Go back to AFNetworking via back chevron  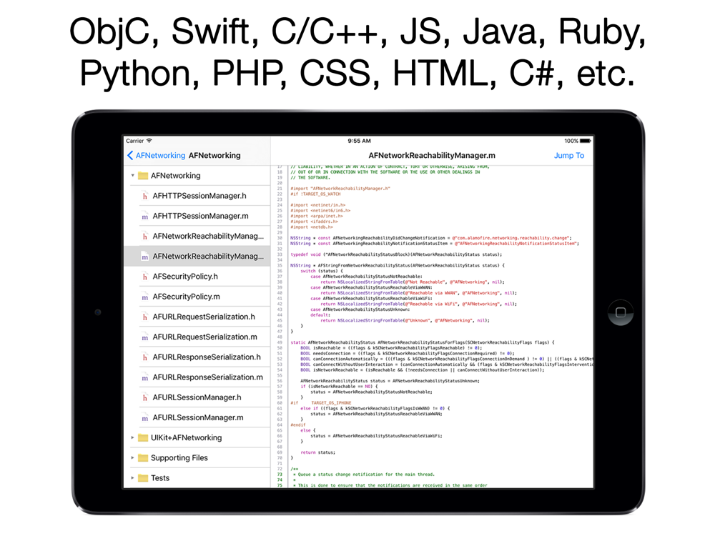(130, 155)
